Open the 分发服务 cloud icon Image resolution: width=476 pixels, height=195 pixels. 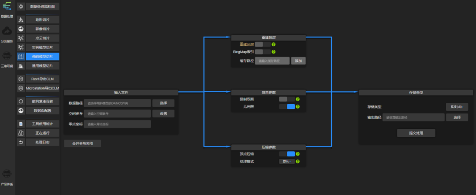(7, 31)
